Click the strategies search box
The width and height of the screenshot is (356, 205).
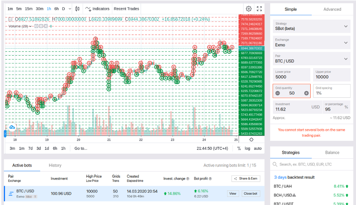tap(311, 164)
